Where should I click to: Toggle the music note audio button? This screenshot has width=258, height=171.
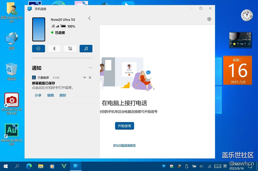pyautogui.click(x=86, y=49)
